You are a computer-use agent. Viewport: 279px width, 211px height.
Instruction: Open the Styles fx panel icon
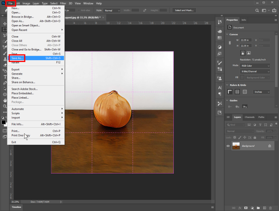(220, 54)
